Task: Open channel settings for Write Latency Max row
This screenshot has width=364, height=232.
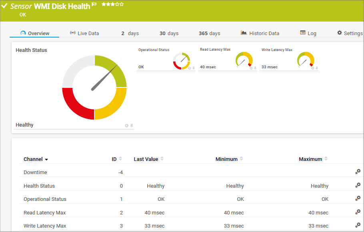Action: 358,225
